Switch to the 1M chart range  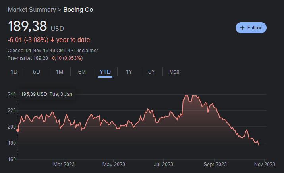[x=60, y=72]
